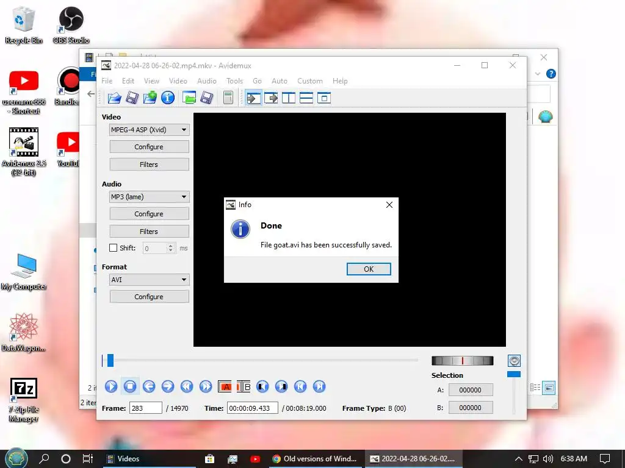Click the taskbar search magnifier icon
The width and height of the screenshot is (625, 468).
pyautogui.click(x=44, y=458)
